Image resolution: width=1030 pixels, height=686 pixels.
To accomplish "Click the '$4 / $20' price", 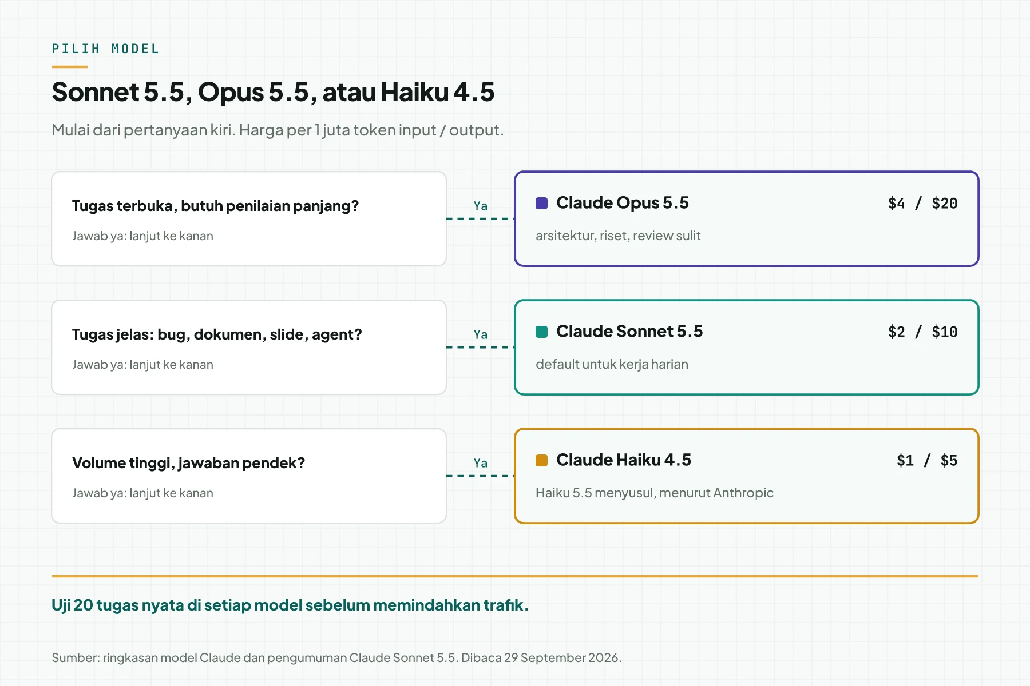I will 922,204.
